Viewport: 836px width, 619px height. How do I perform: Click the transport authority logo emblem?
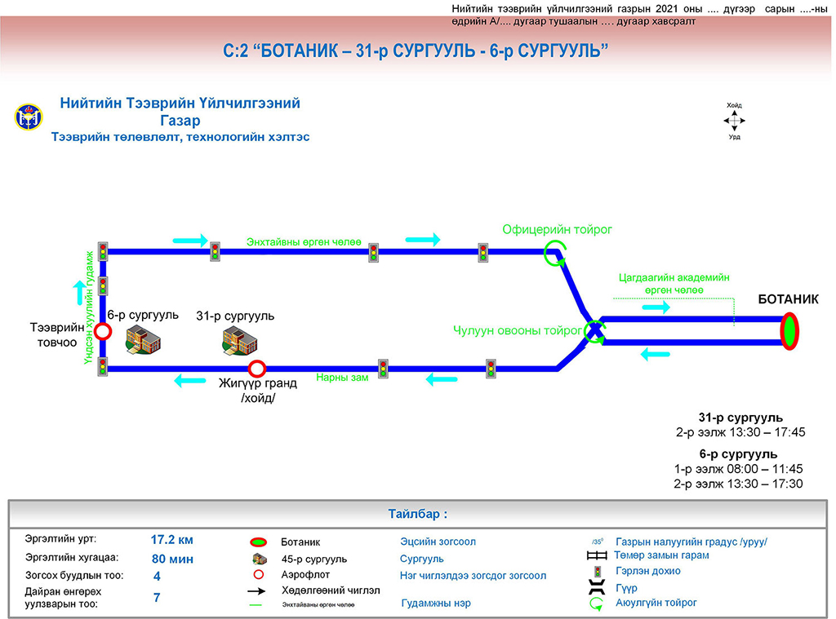27,118
